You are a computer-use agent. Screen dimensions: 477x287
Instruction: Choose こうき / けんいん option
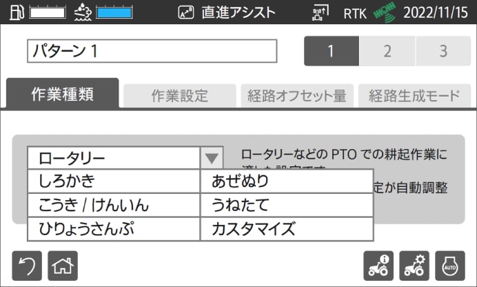114,205
